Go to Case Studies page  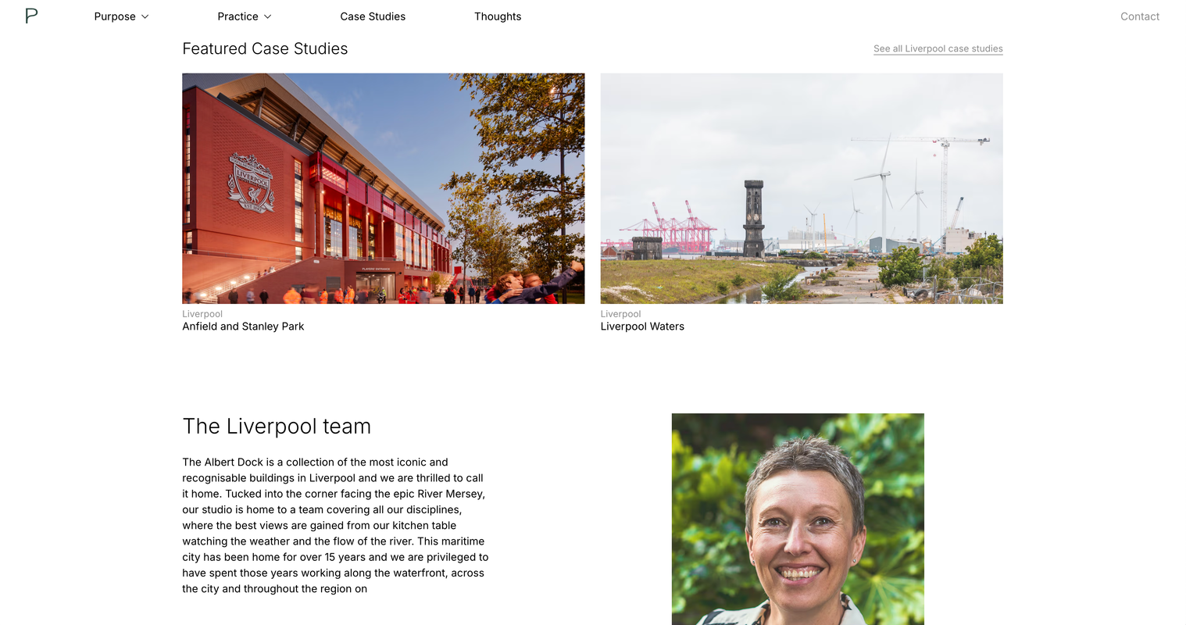pyautogui.click(x=373, y=16)
